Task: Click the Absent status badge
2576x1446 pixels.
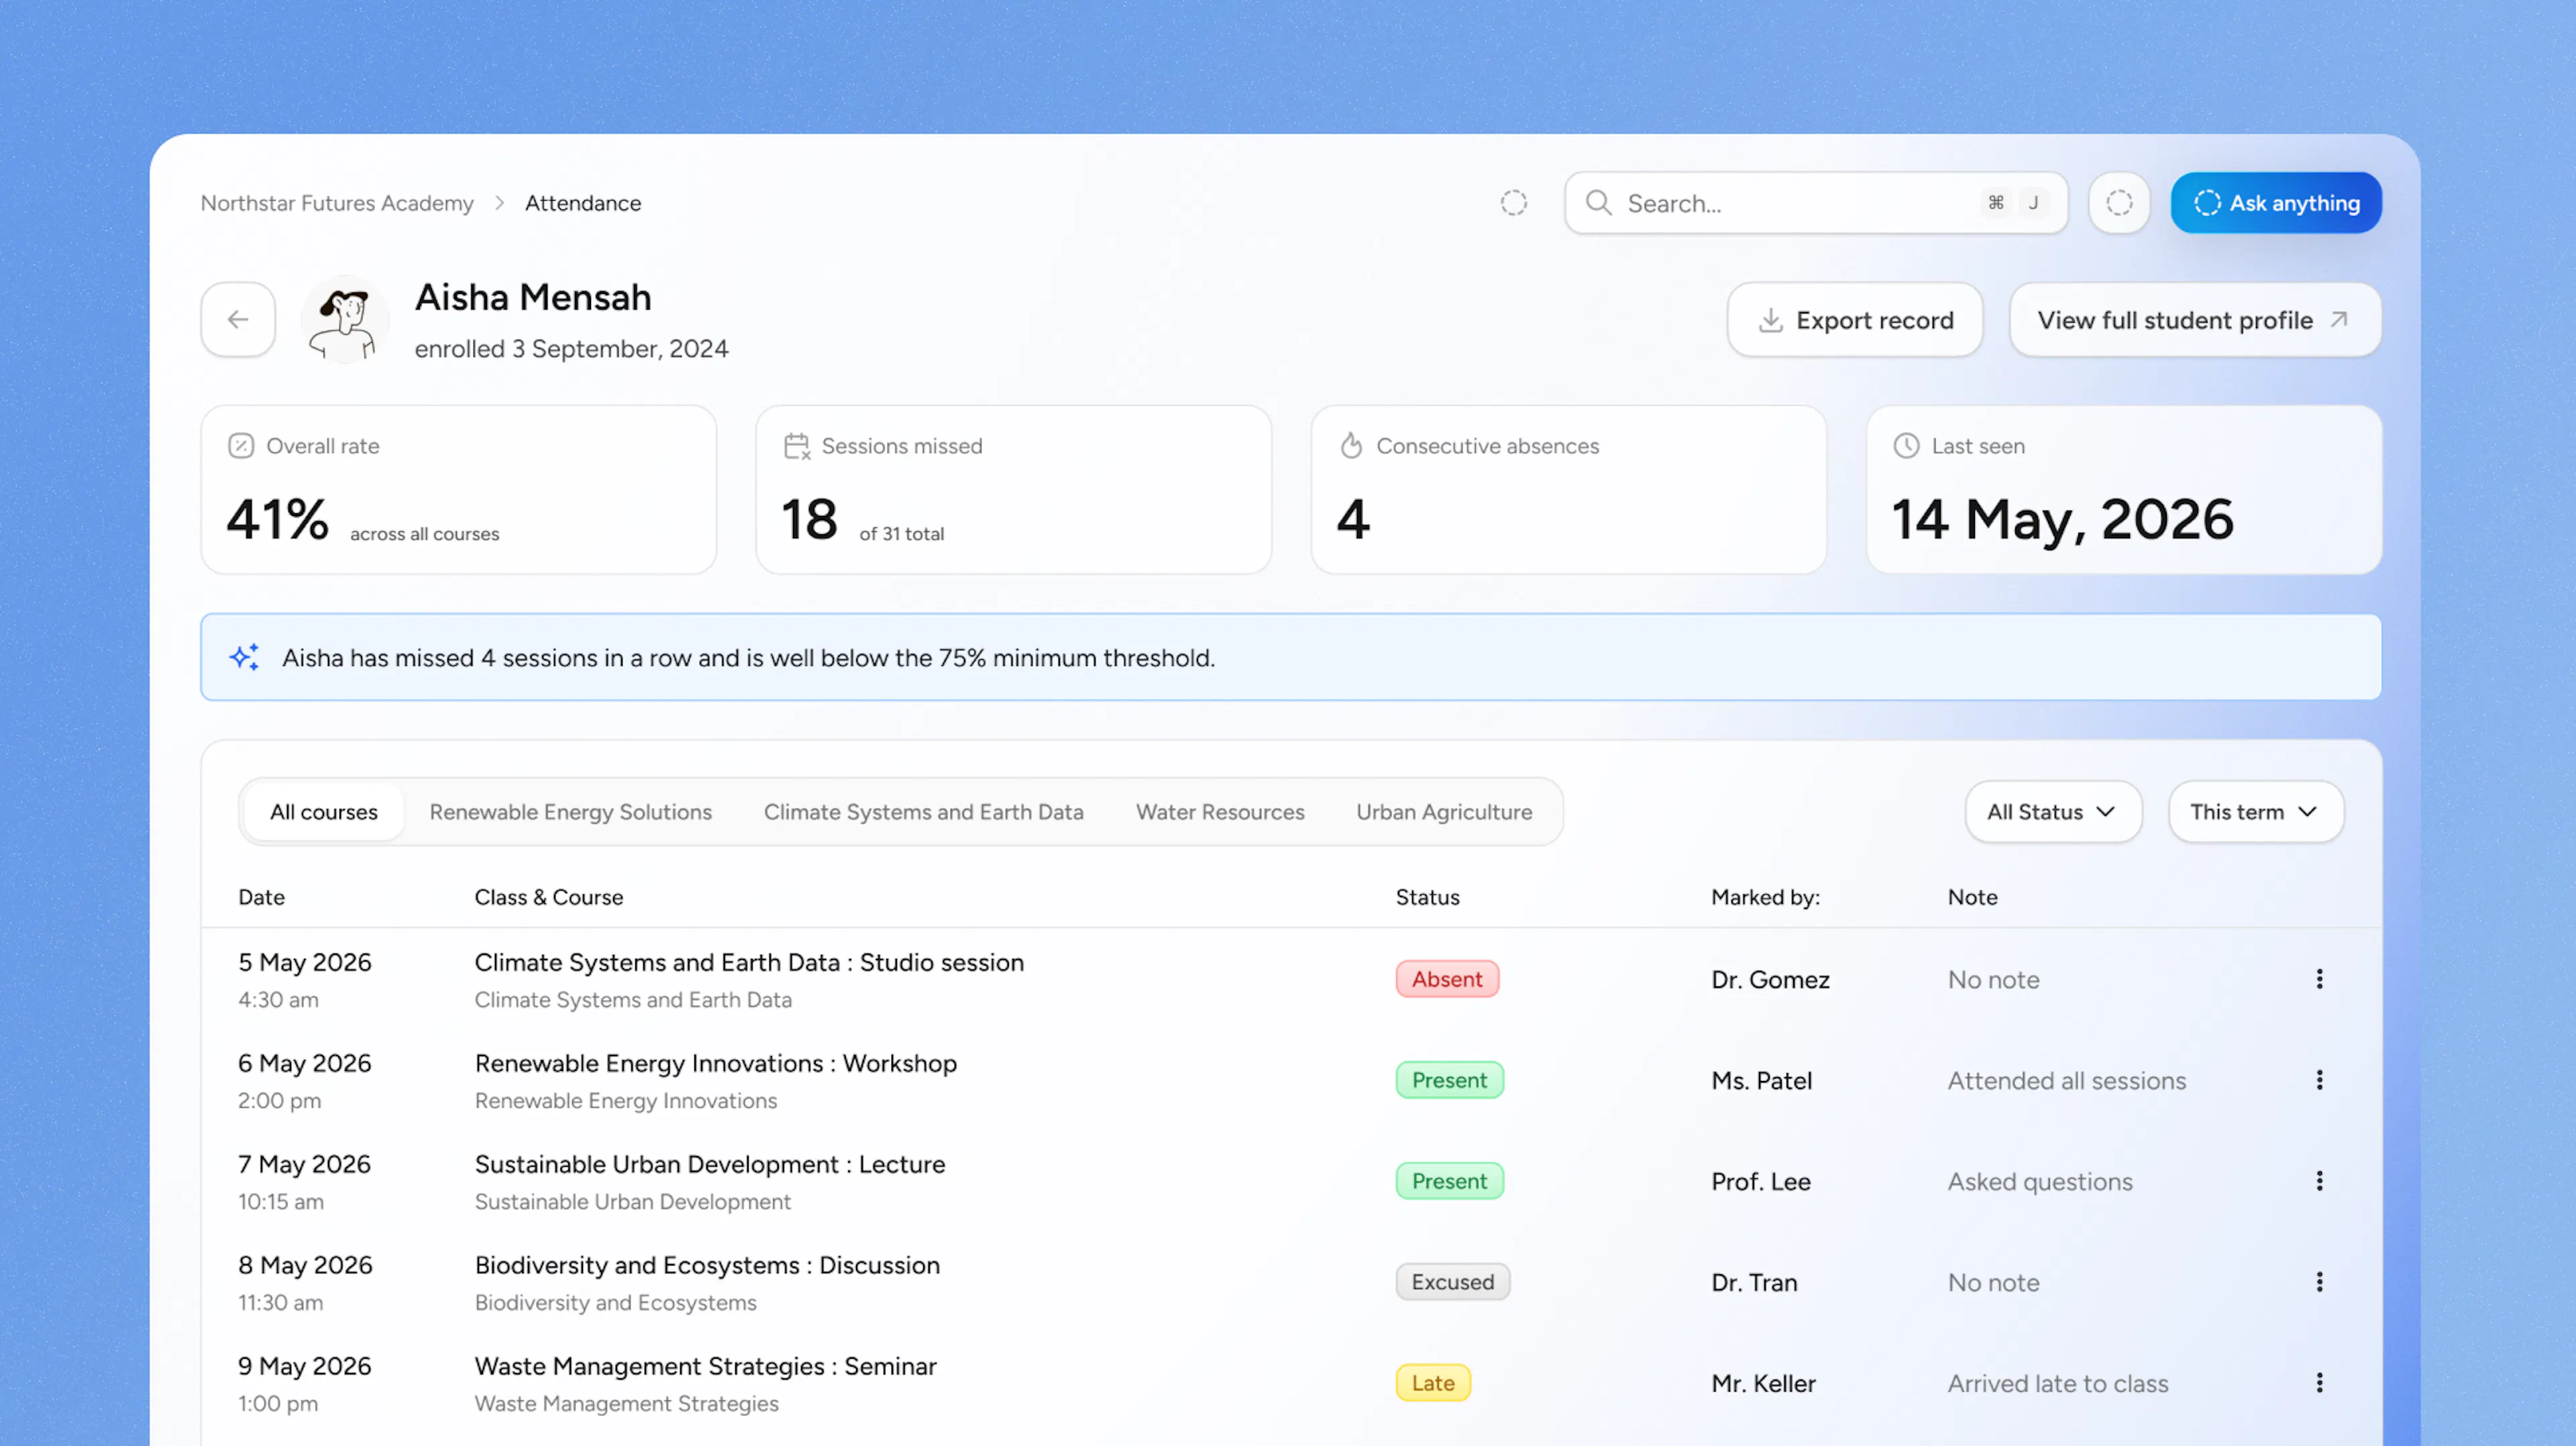Action: point(1447,979)
